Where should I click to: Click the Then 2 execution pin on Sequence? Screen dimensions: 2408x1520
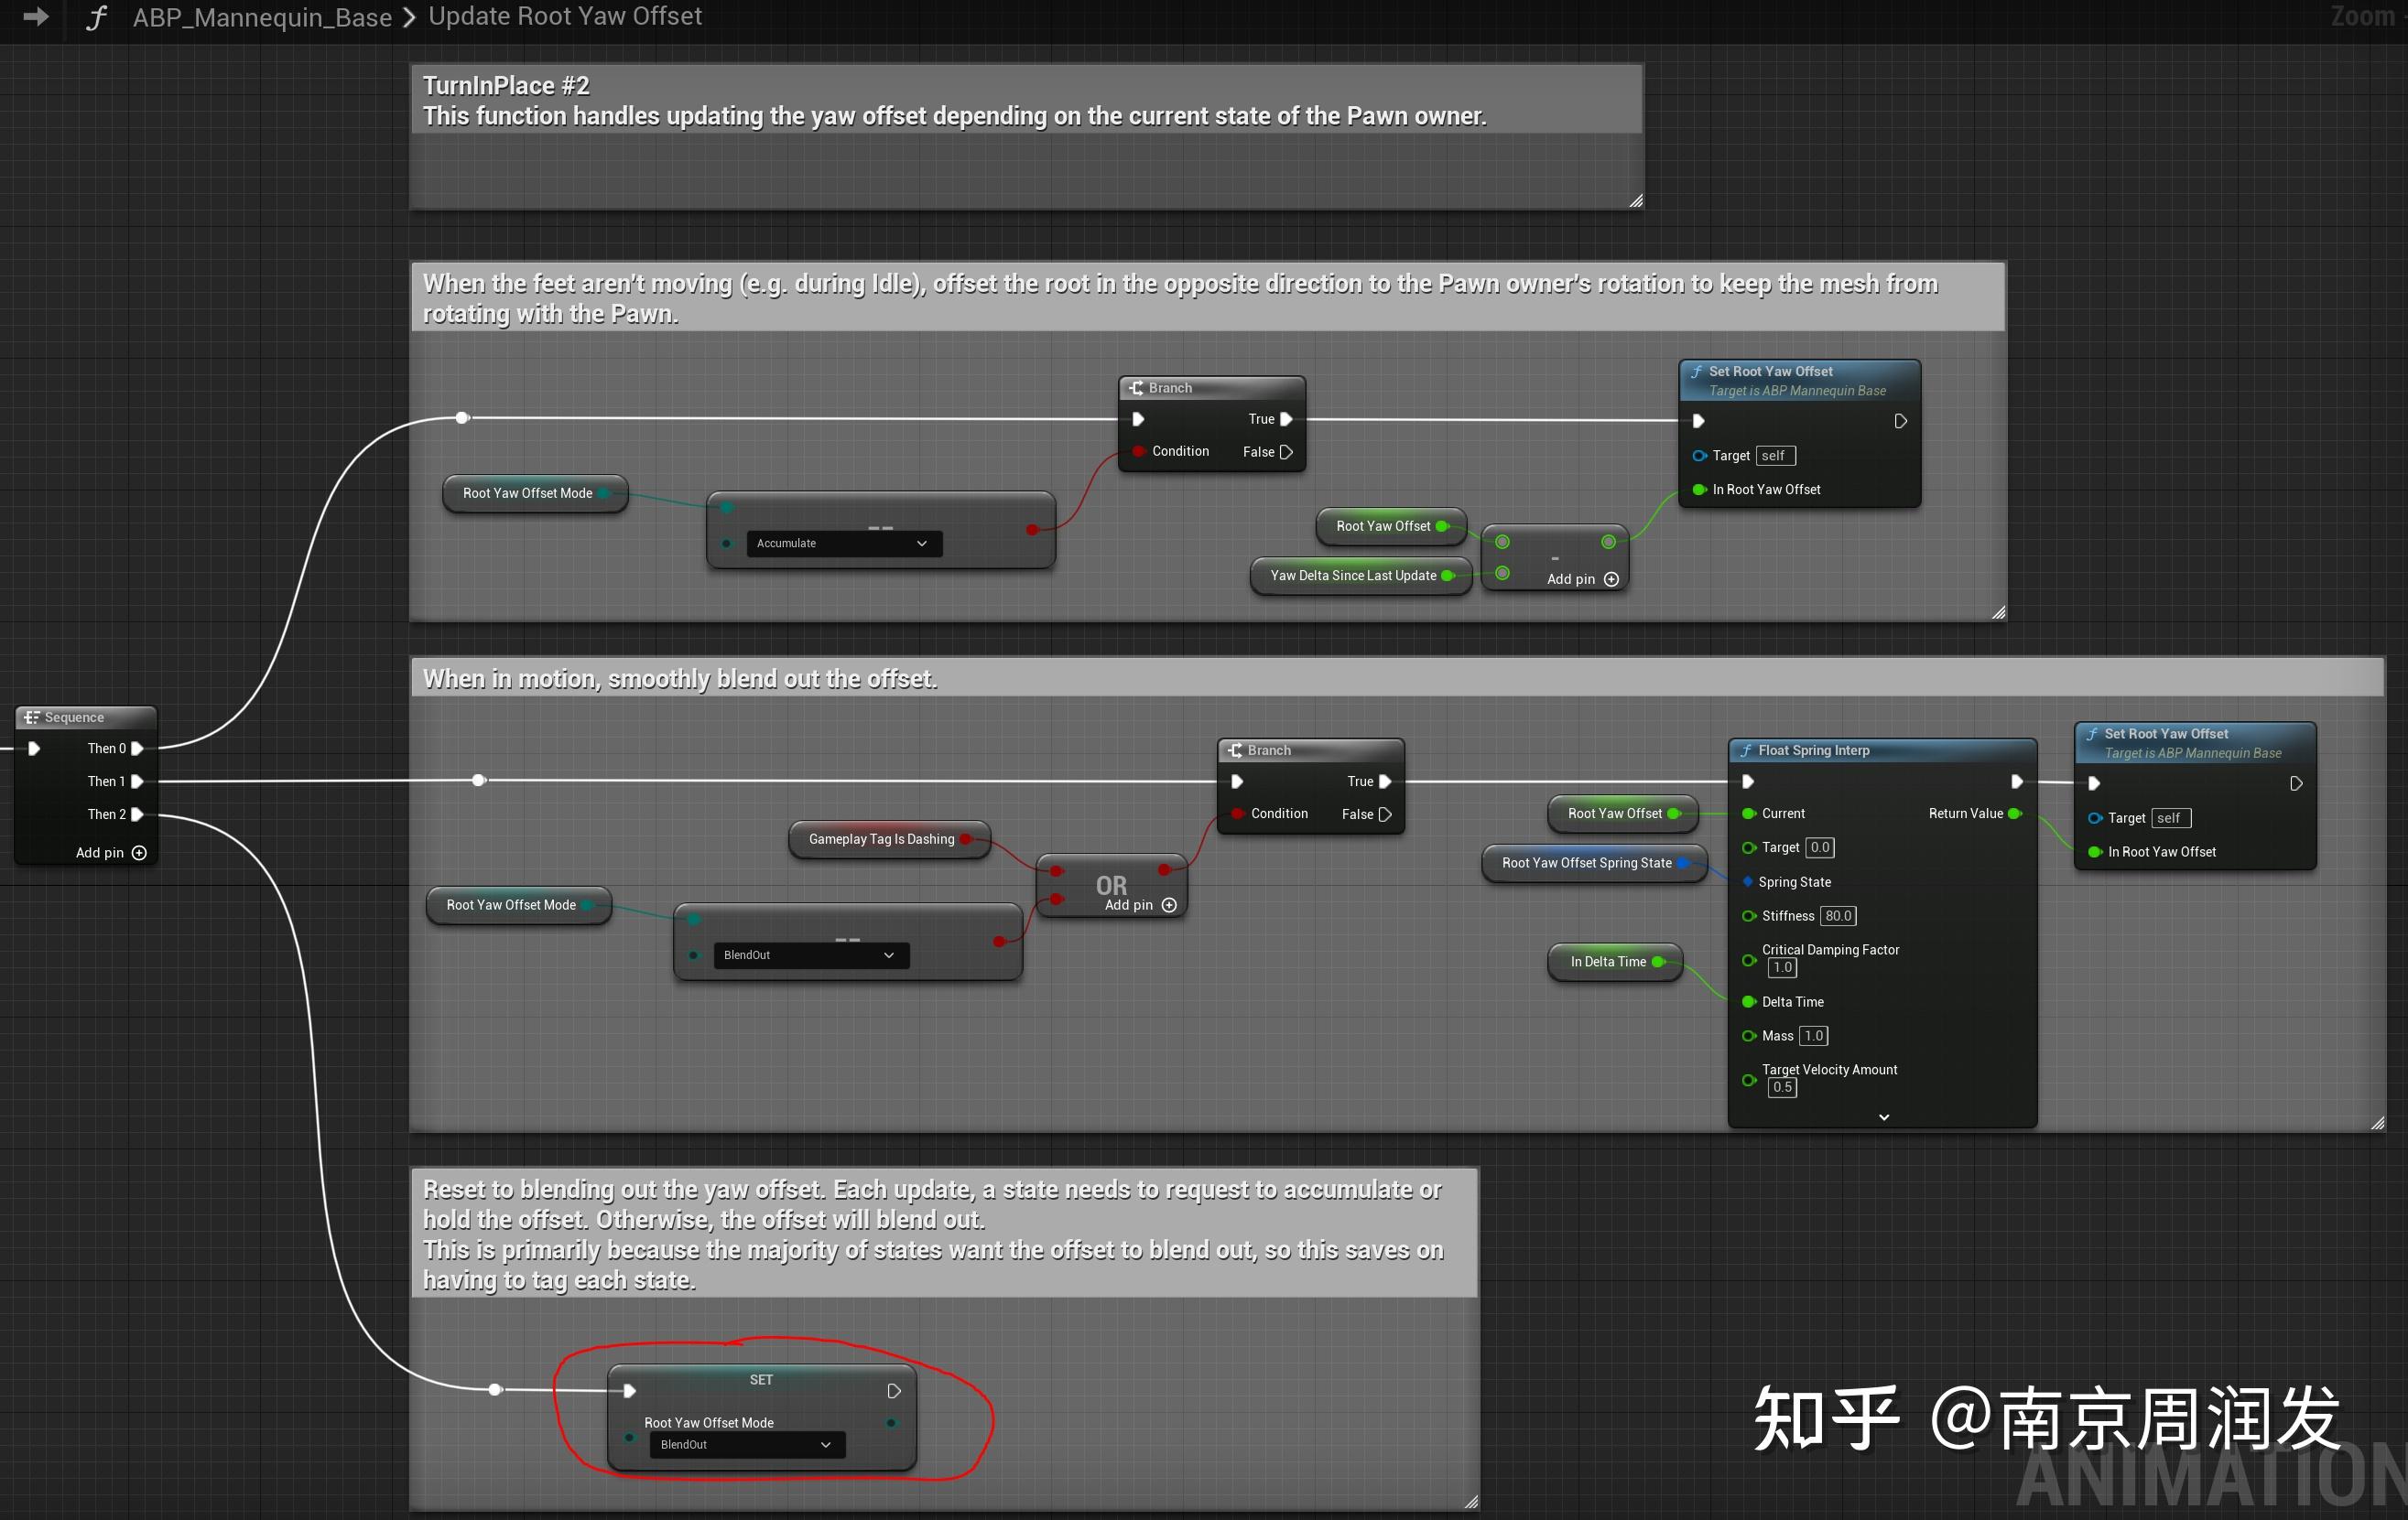click(138, 814)
